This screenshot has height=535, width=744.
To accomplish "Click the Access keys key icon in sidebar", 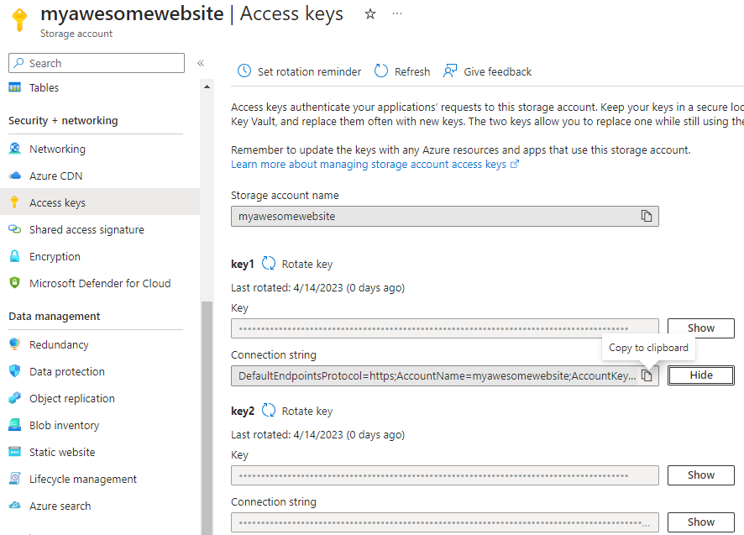I will [15, 202].
